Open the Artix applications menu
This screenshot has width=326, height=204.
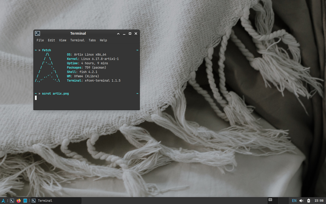click(3, 201)
